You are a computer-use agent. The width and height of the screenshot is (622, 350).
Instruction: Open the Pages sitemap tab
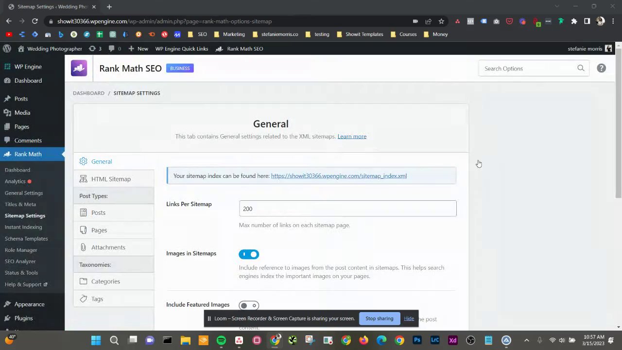(114, 230)
